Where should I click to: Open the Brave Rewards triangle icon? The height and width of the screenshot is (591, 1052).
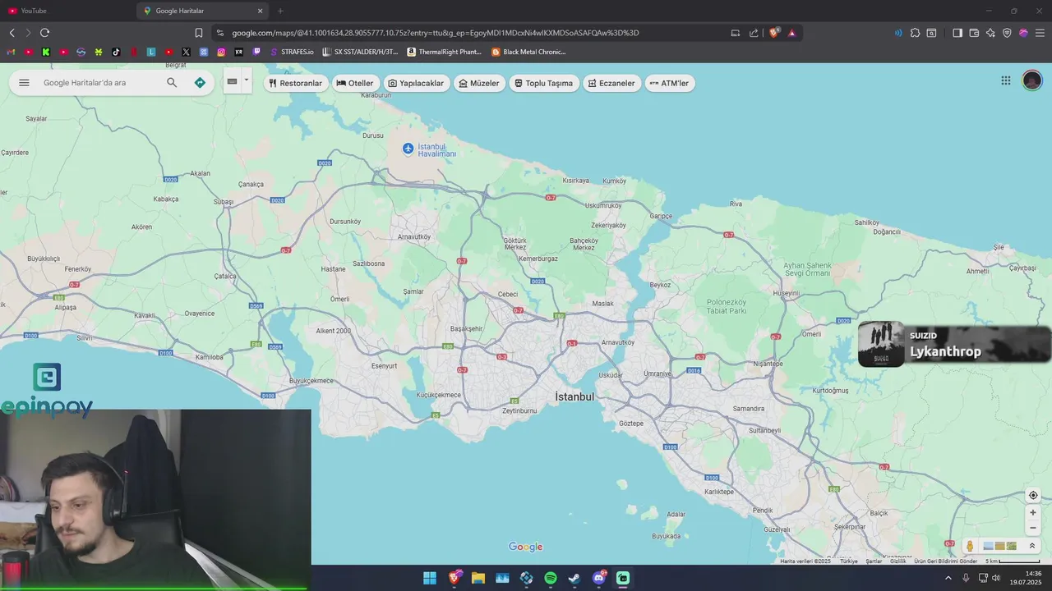[x=792, y=33]
